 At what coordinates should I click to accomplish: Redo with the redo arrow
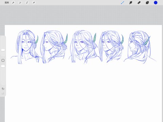[x=3, y=94]
